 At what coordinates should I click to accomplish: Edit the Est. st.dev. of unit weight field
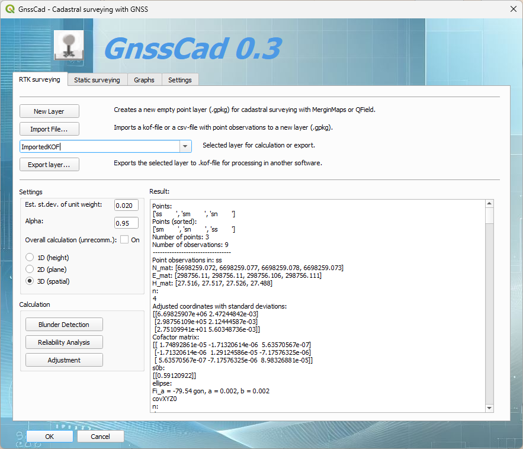[x=126, y=206]
